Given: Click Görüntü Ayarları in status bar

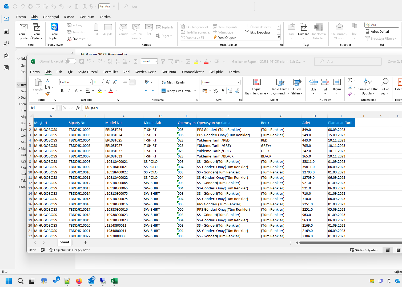Looking at the screenshot, I should coord(364,250).
